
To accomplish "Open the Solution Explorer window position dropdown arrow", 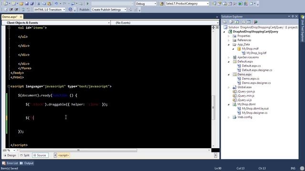I will [289, 17].
